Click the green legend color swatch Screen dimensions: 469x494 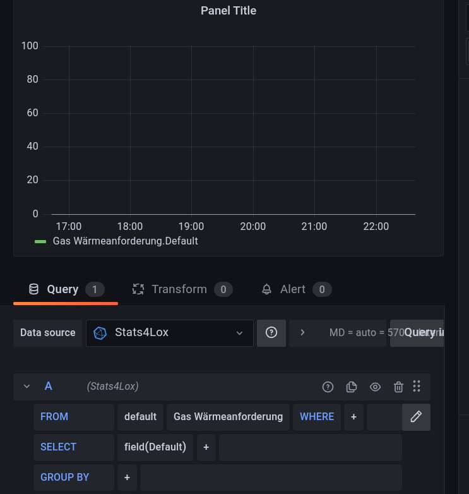point(40,241)
